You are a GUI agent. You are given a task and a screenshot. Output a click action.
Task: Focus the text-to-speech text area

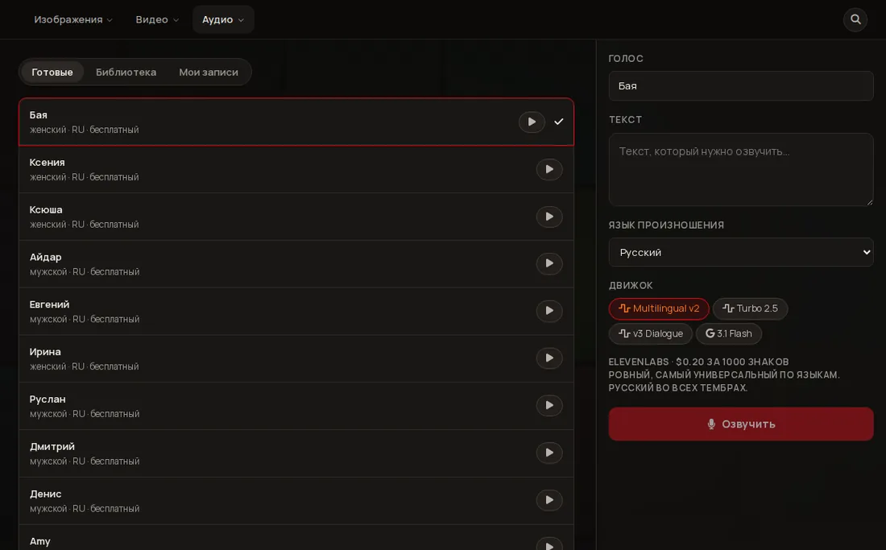click(741, 169)
